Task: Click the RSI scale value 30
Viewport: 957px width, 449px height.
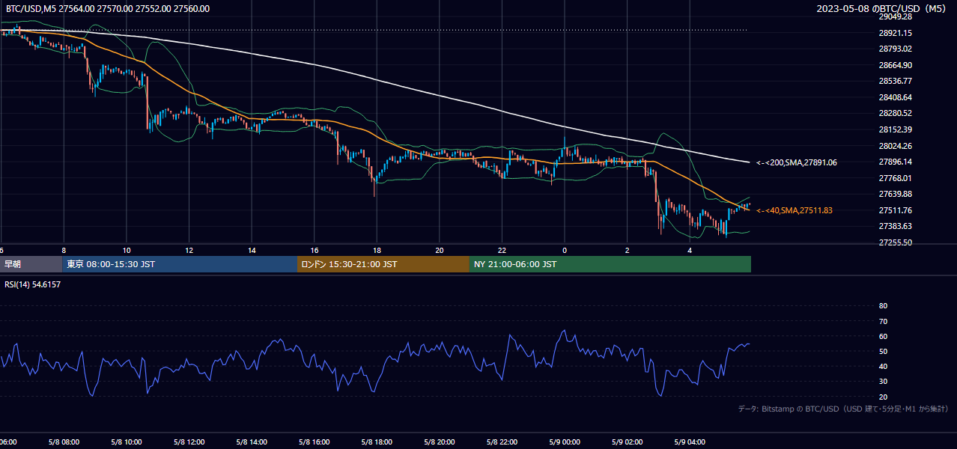Action: point(883,382)
